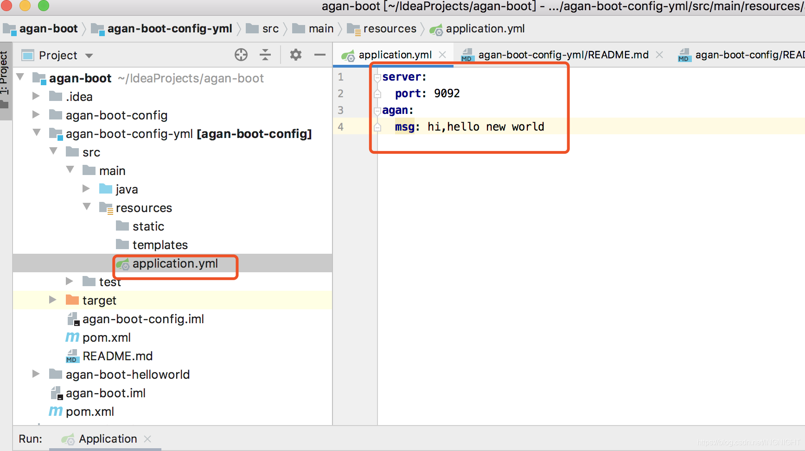Select the application.yml editor tab
805x451 pixels.
[395, 55]
